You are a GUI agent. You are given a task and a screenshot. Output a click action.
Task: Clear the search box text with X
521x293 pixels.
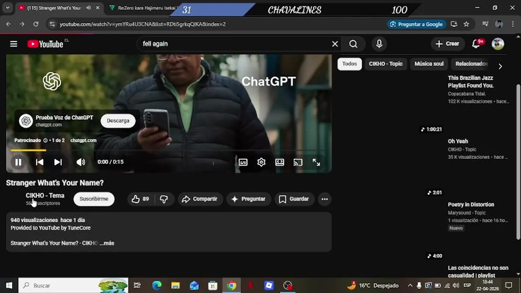tap(335, 44)
